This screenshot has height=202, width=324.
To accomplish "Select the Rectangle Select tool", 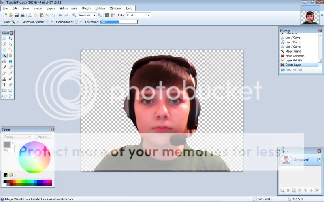I will click(4, 38).
